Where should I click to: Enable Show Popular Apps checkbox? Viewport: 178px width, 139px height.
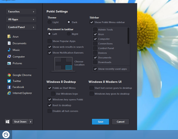(x=50, y=41)
